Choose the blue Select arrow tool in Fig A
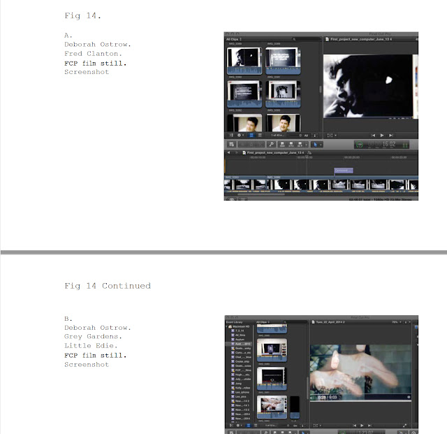Viewport: 447px width, 434px height. [x=315, y=145]
